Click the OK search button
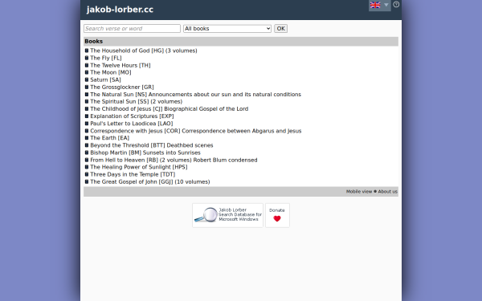This screenshot has height=301, width=482. (x=280, y=29)
